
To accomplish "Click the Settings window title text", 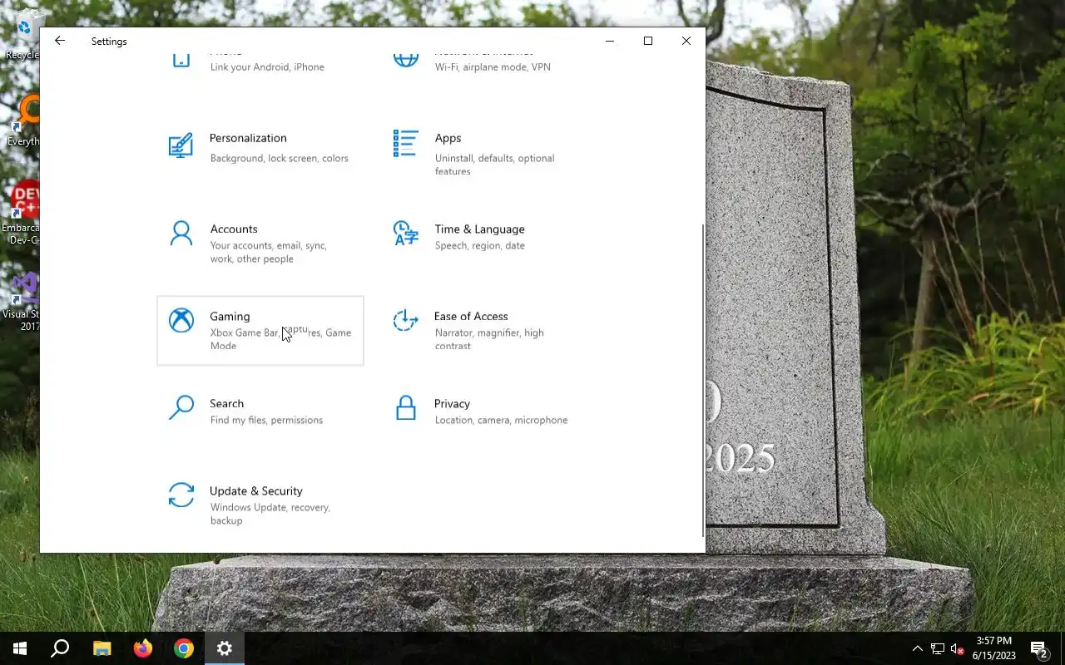I will click(109, 42).
